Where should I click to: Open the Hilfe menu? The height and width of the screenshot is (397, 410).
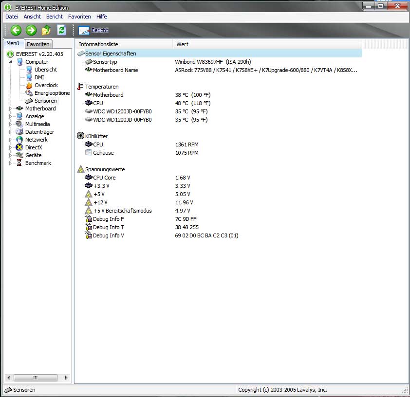(101, 17)
